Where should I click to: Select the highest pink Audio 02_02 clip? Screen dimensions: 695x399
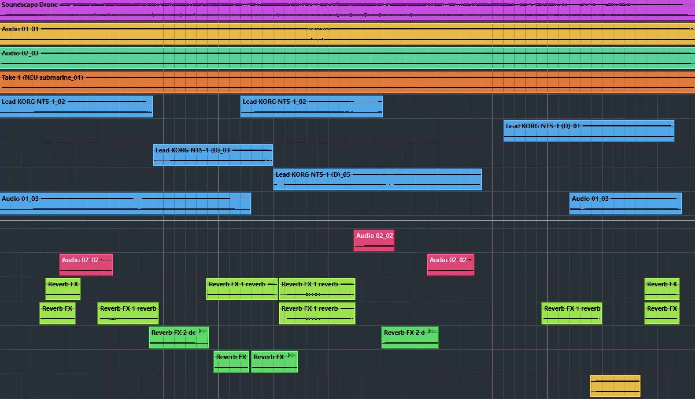point(374,241)
